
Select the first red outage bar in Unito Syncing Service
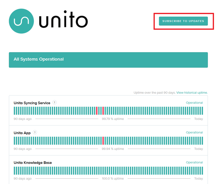point(97,111)
